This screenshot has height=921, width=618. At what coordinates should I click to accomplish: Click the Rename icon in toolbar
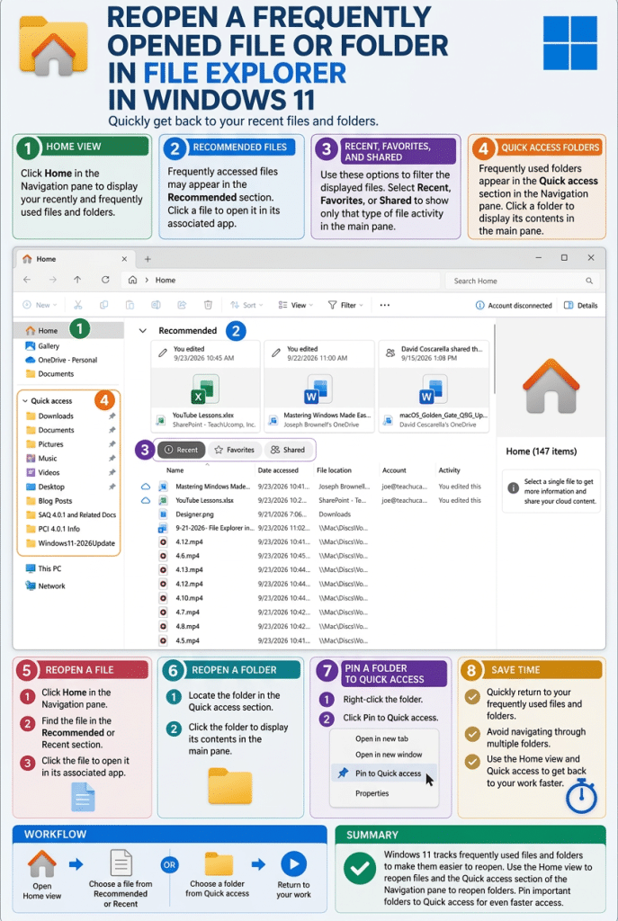156,305
